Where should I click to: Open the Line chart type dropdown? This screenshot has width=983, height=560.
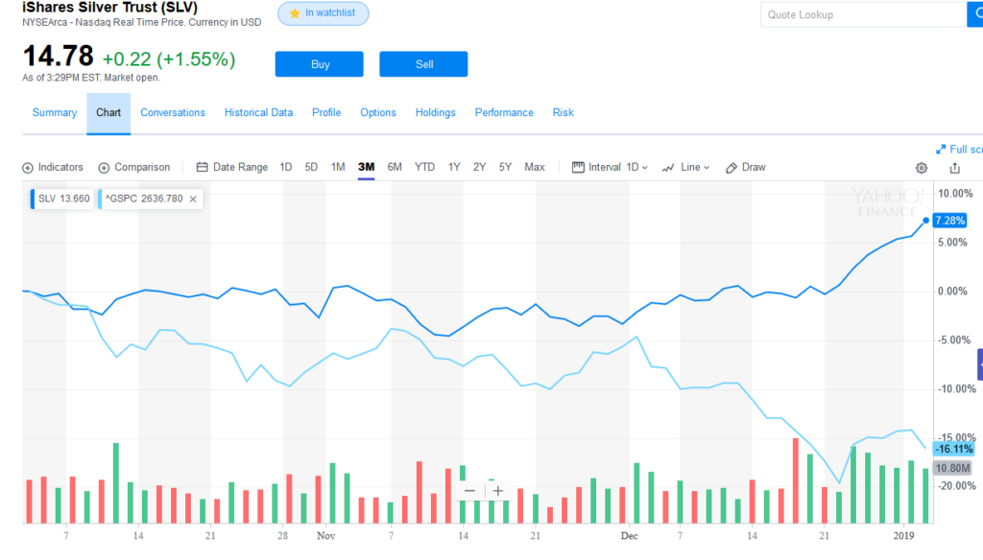click(x=686, y=167)
